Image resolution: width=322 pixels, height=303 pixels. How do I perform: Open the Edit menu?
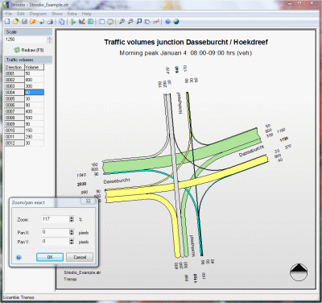click(x=21, y=14)
